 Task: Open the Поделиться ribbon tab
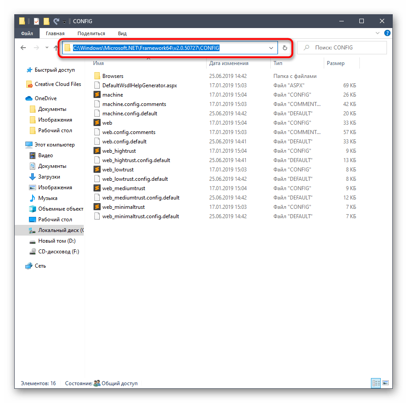pyautogui.click(x=91, y=33)
